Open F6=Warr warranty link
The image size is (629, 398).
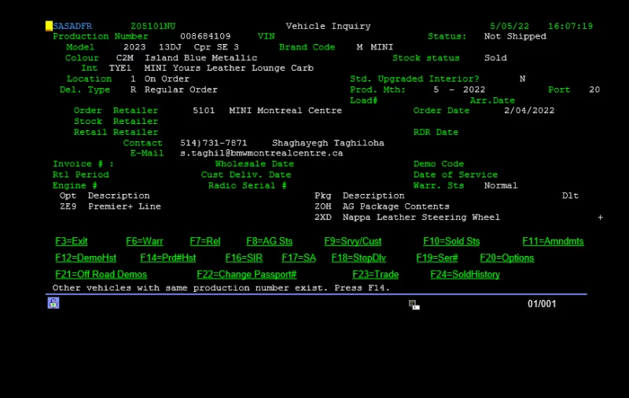(x=145, y=242)
